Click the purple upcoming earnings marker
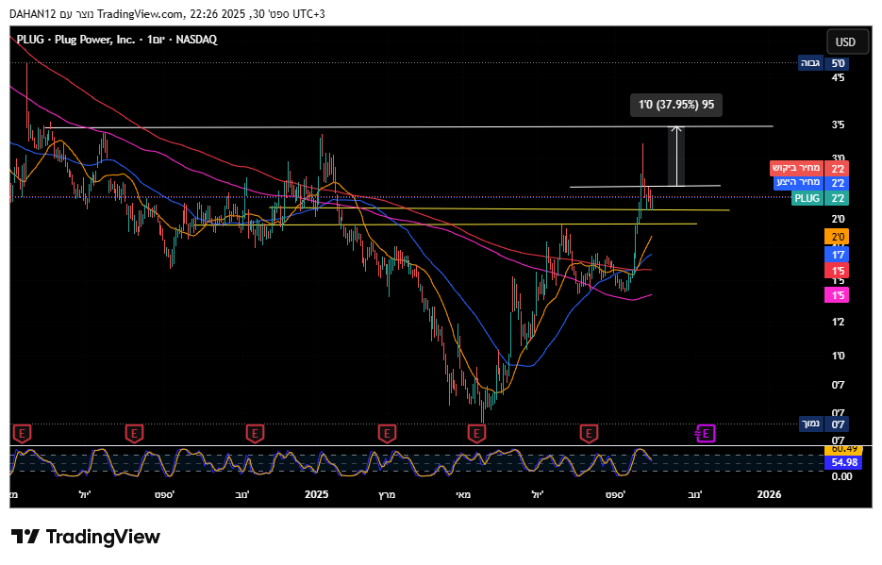This screenshot has width=882, height=565. point(706,434)
